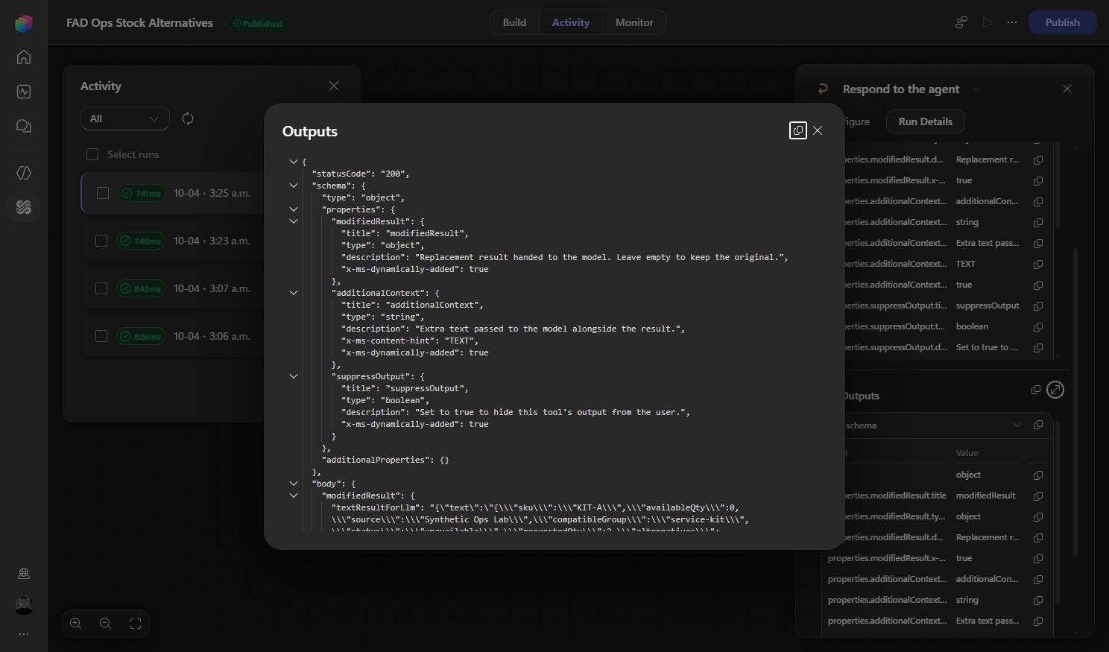
Task: Switch to the Activity tab
Action: coord(571,22)
